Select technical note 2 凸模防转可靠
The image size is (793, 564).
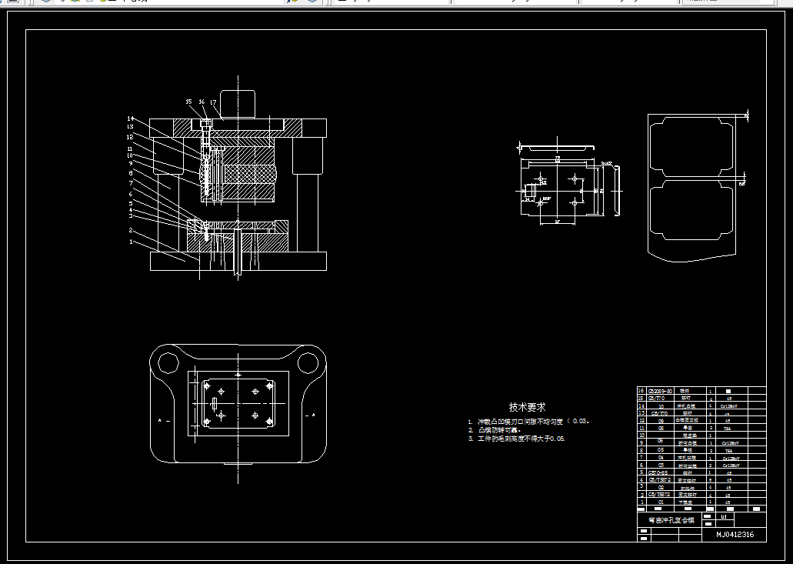point(494,430)
